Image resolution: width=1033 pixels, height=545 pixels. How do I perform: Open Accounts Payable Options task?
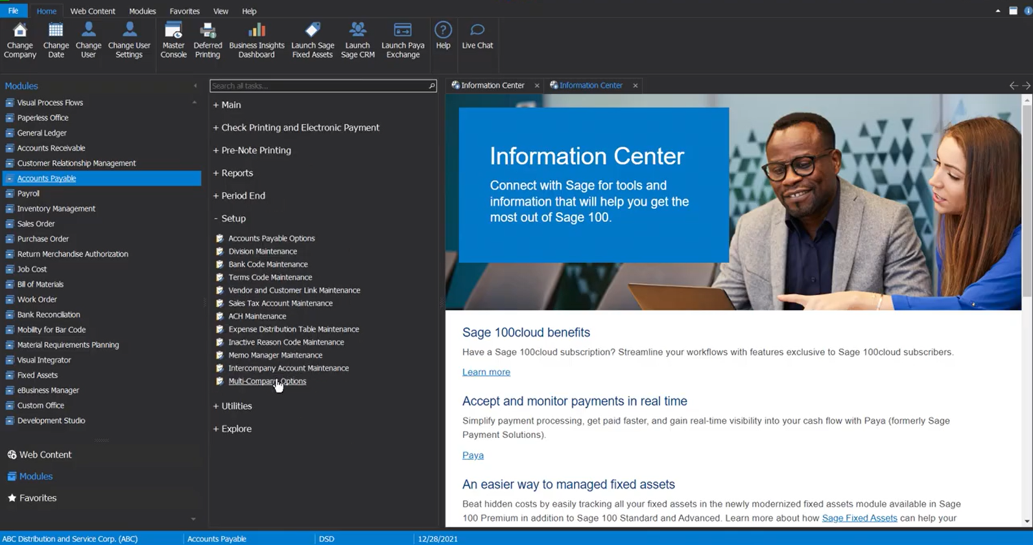coord(272,238)
